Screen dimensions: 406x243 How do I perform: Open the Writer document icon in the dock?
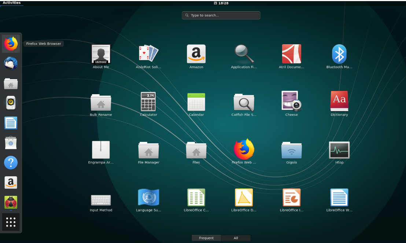click(x=11, y=123)
